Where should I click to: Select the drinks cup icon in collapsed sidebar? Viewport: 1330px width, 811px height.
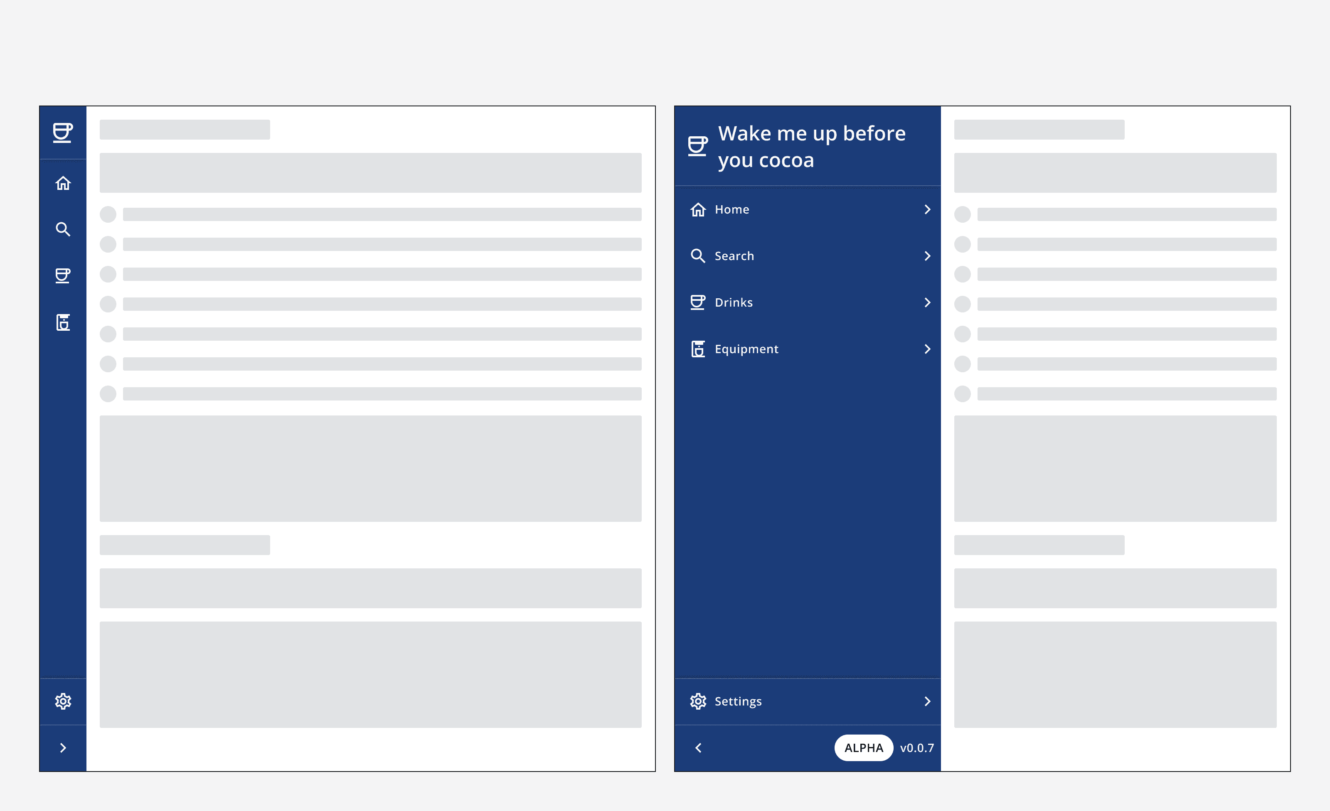tap(63, 276)
